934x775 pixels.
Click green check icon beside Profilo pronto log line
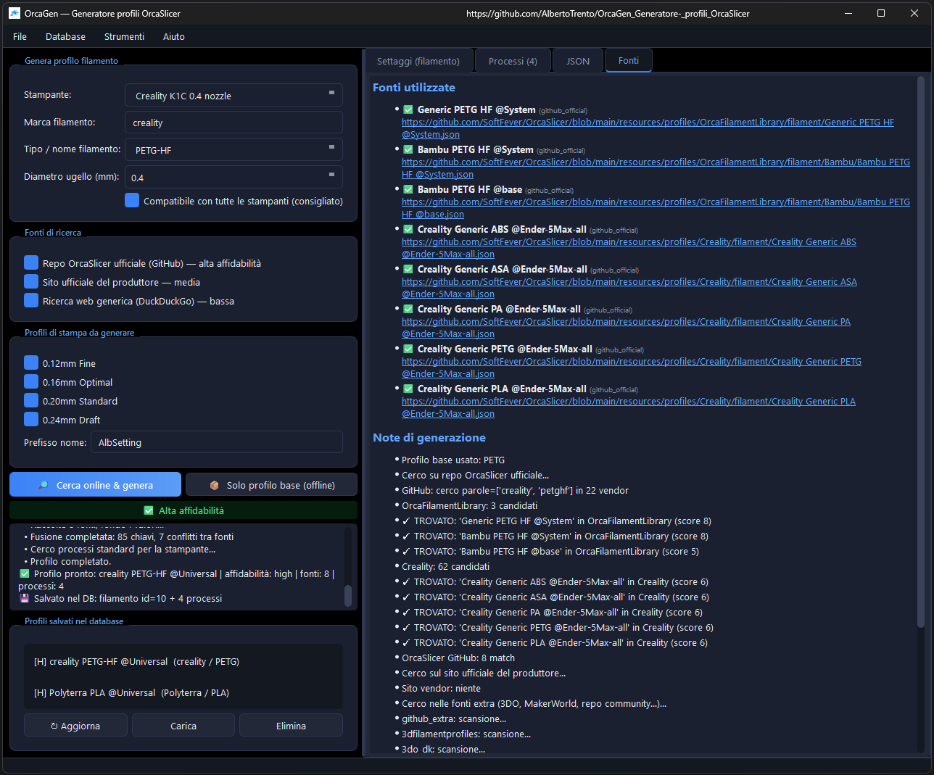25,573
